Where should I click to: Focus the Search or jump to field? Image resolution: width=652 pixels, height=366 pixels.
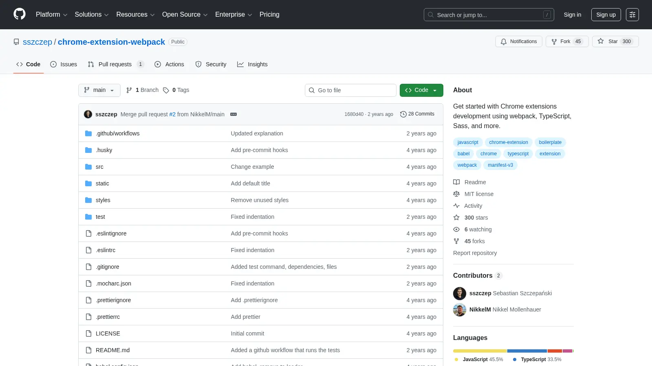point(489,15)
